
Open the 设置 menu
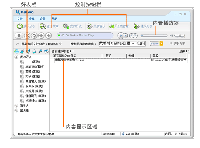point(43,19)
